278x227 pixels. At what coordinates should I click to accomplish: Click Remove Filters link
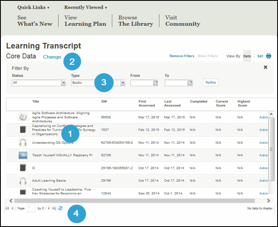182,56
